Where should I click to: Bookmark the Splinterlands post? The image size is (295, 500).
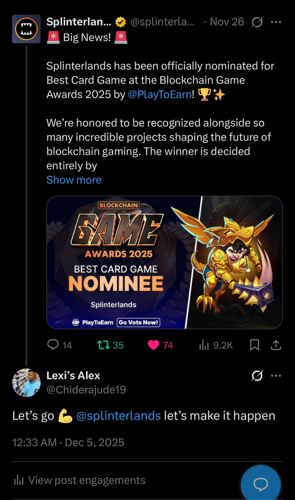point(254,345)
